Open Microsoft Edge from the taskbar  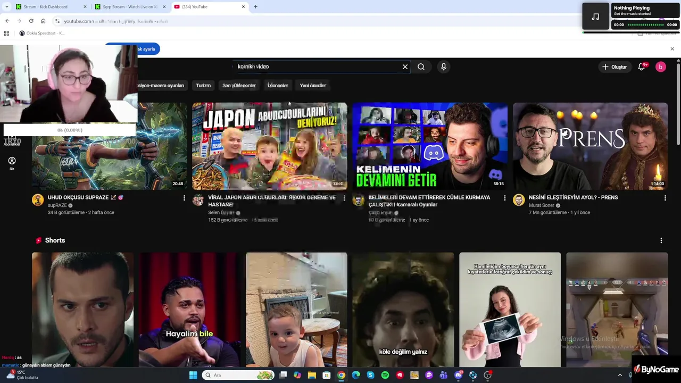point(356,375)
